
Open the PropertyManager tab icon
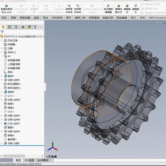[10, 27]
